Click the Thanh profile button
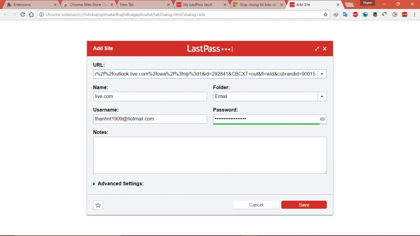Viewport: 420px width, 236px height. click(367, 3)
